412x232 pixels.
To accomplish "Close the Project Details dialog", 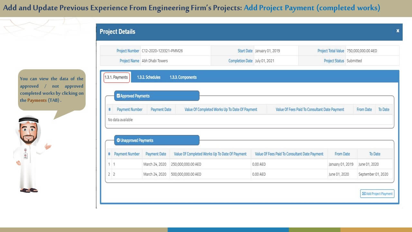I will point(398,31).
